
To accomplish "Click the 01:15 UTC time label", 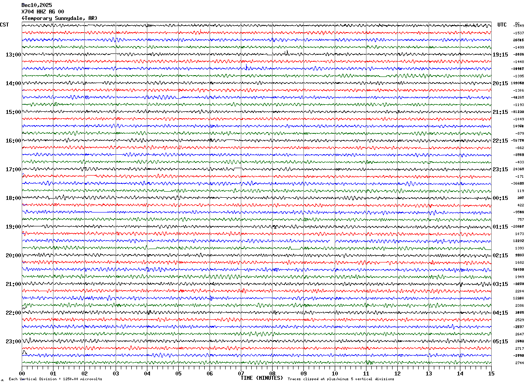I will pyautogui.click(x=500, y=227).
